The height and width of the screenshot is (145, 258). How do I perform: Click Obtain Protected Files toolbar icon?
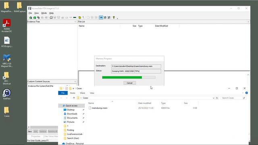click(80, 17)
